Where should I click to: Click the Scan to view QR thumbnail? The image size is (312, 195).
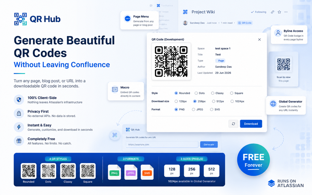(284, 64)
